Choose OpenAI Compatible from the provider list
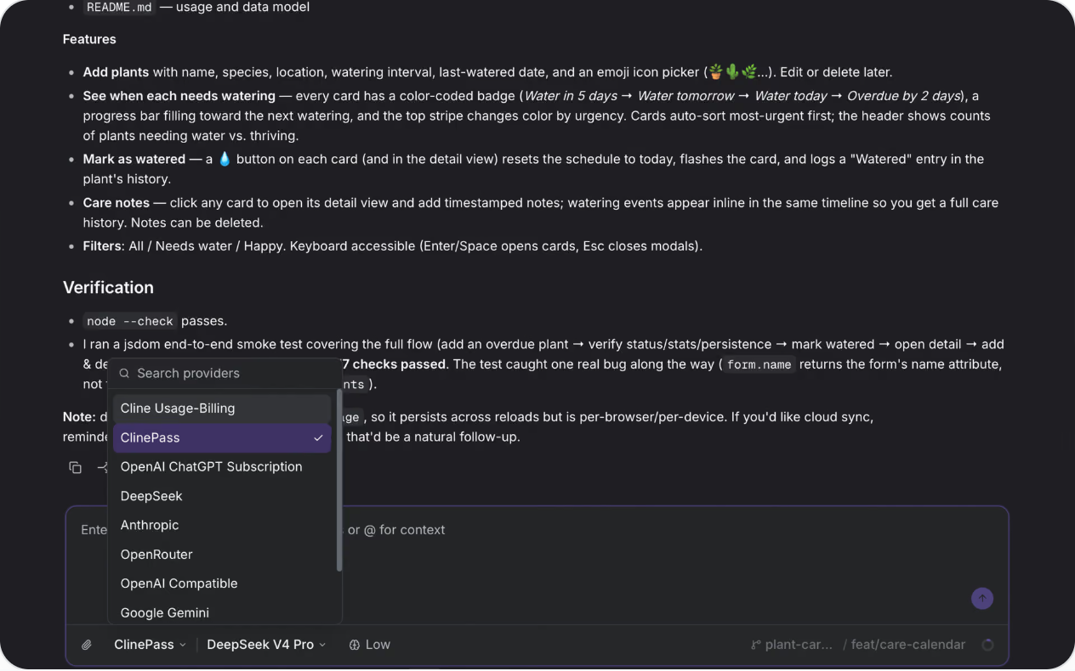Image resolution: width=1075 pixels, height=671 pixels. click(222, 584)
